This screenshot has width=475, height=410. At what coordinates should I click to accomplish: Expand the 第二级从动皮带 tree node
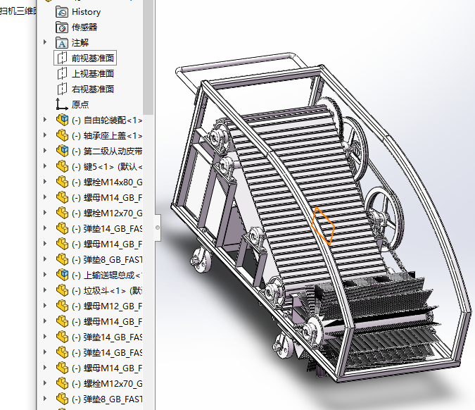pos(45,151)
